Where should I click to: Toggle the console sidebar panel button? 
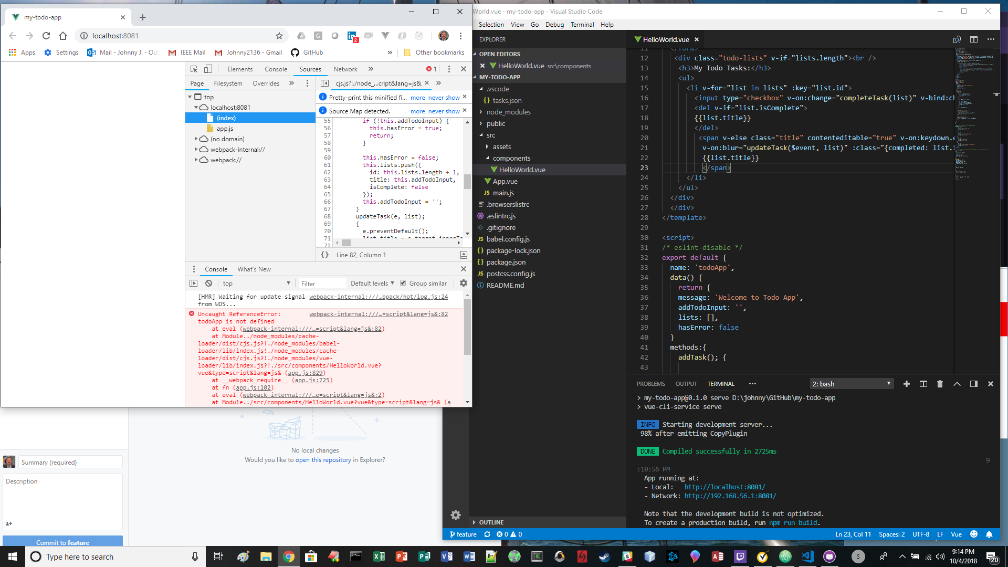pos(193,283)
